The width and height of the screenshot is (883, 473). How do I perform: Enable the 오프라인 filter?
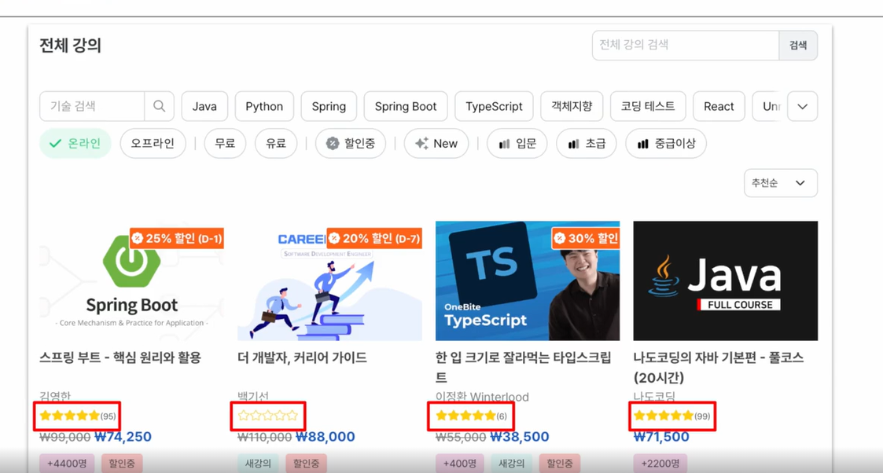point(153,144)
